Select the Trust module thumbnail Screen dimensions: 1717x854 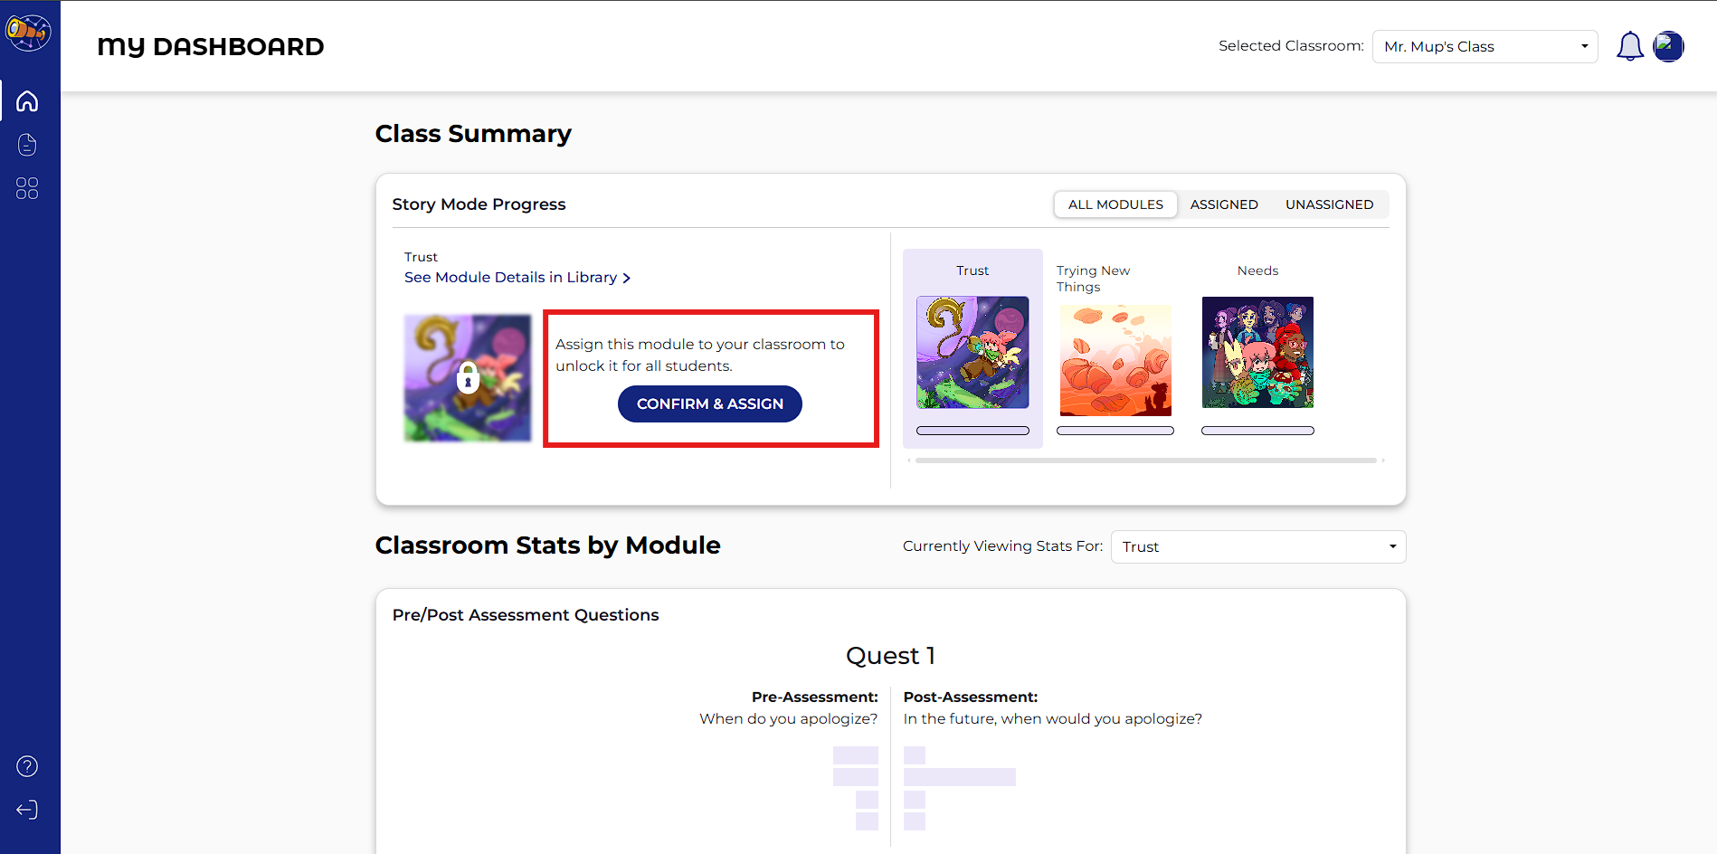(x=972, y=353)
